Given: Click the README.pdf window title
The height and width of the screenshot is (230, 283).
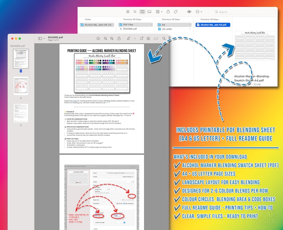Looking at the screenshot, I should coord(55,37).
